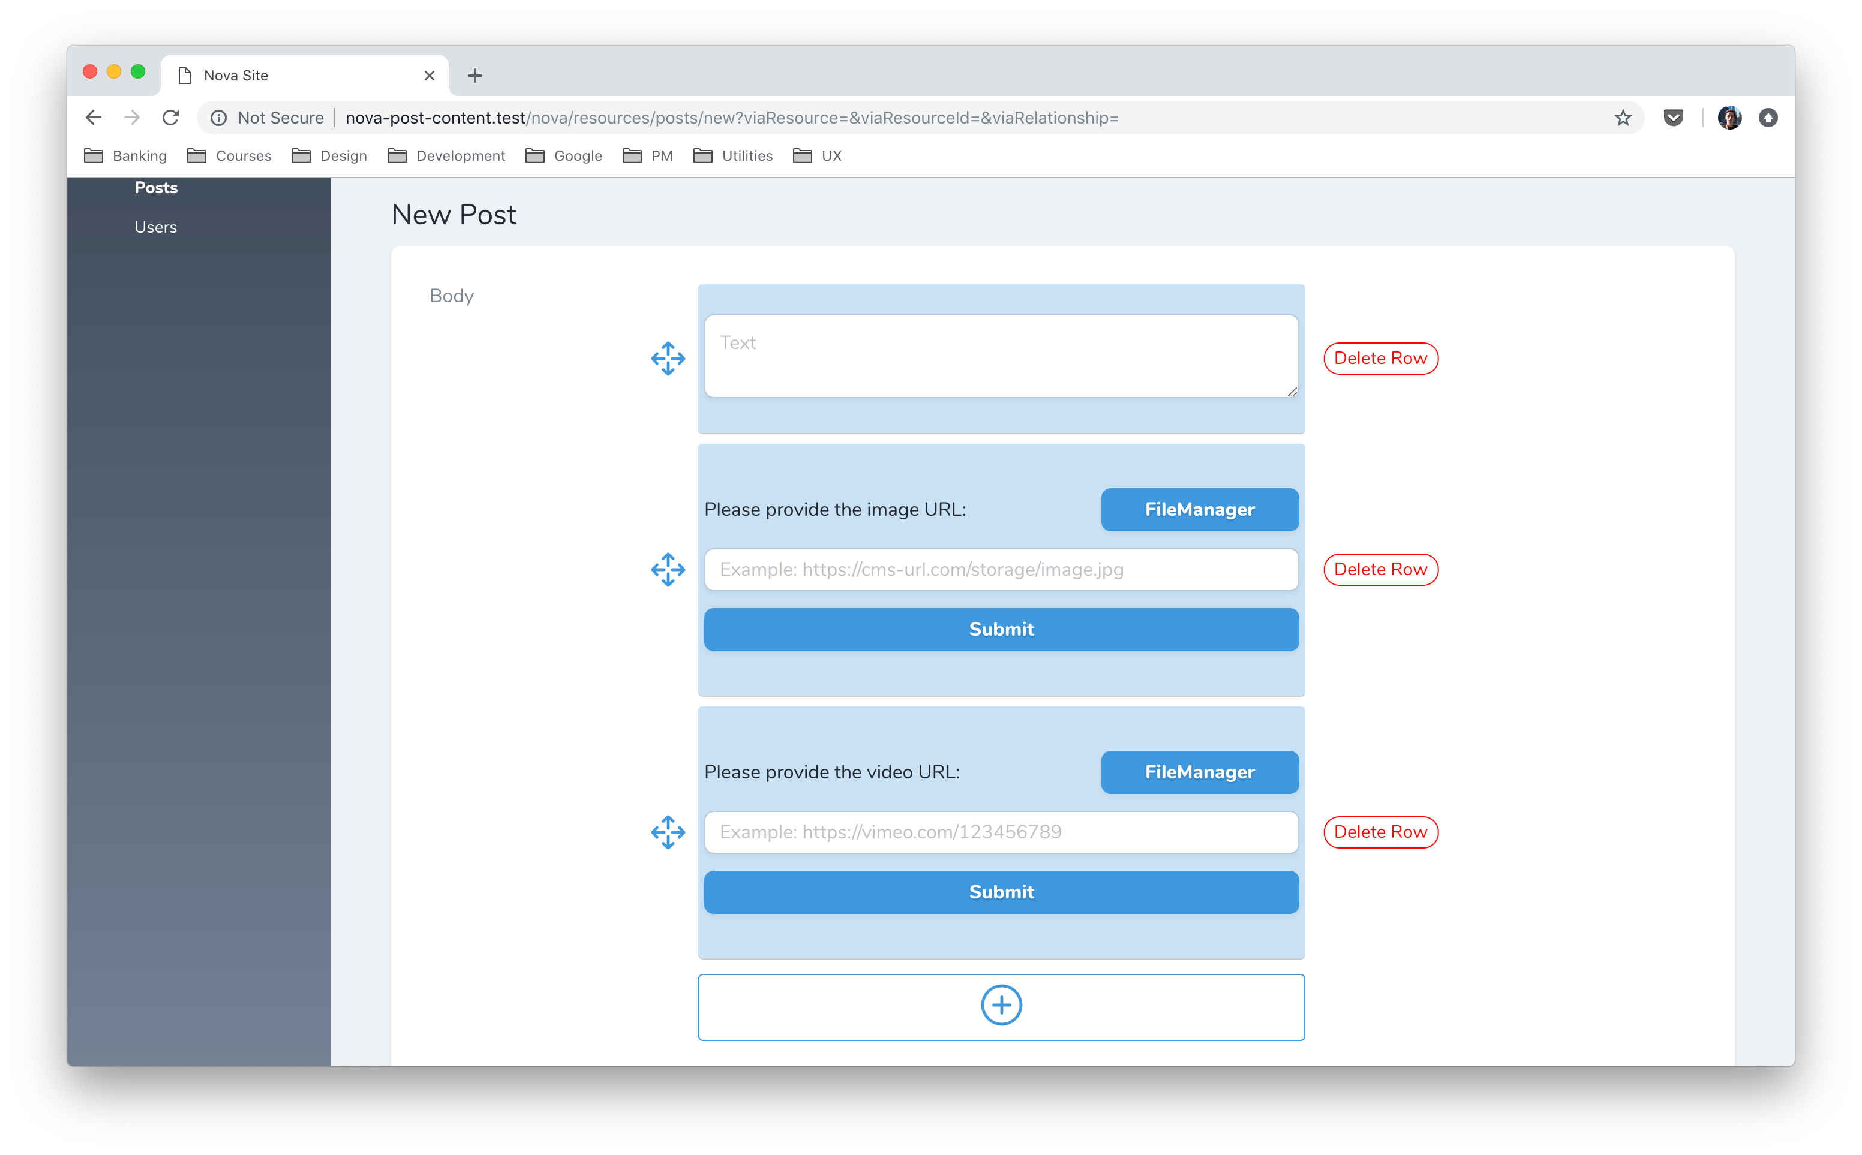Click the drag handle beside the Text block

coord(668,358)
